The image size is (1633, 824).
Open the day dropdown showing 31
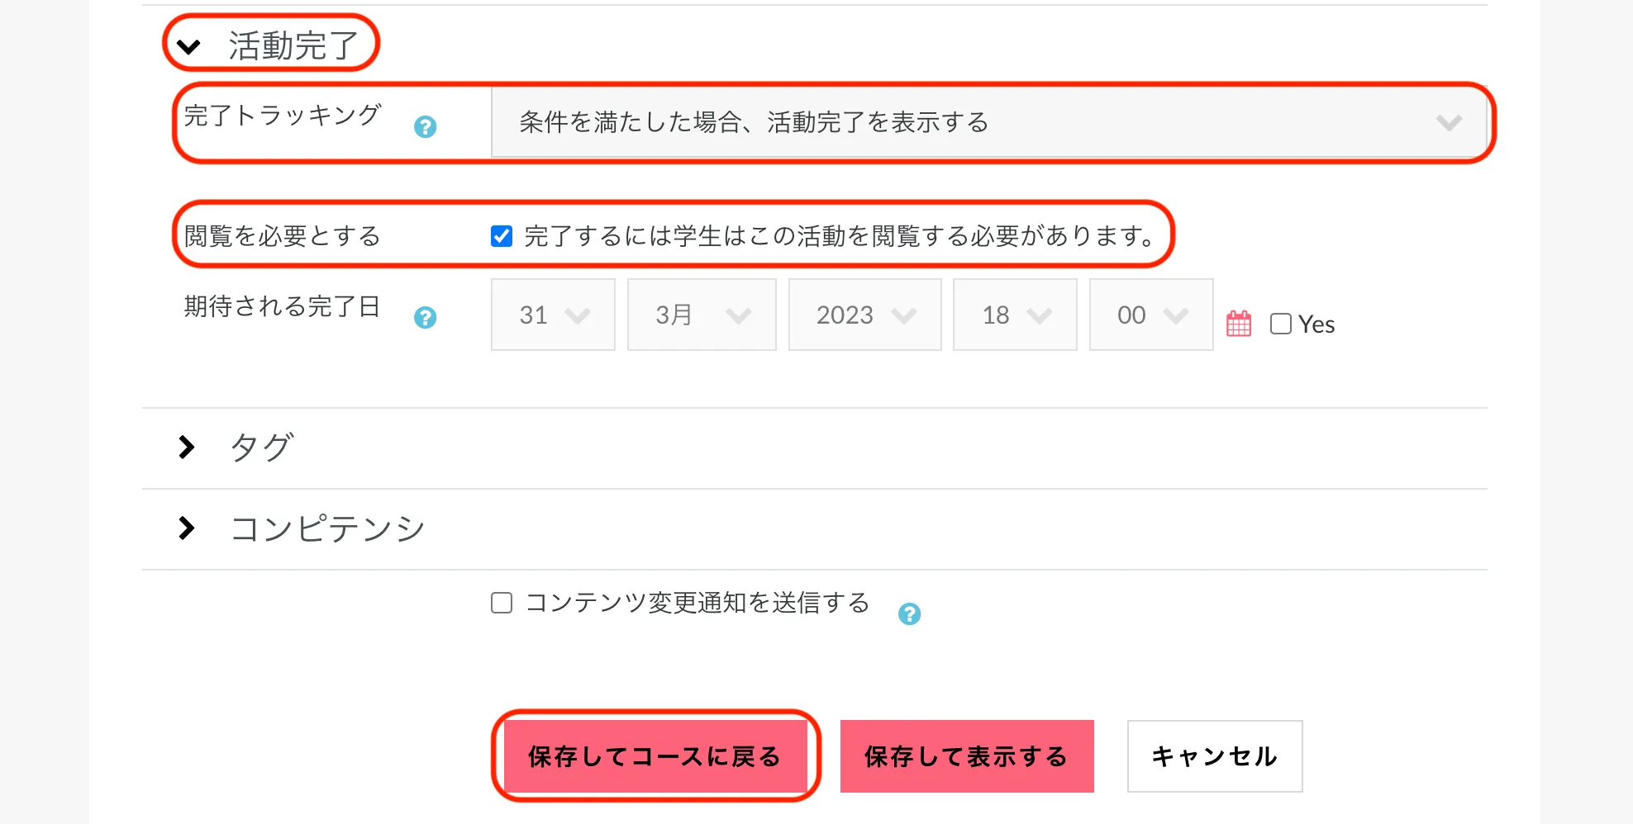point(553,315)
